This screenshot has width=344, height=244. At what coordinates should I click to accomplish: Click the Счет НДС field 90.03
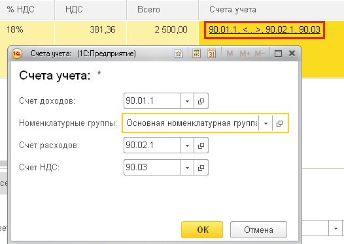(152, 168)
